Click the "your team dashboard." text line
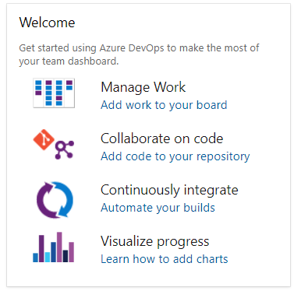 (x=69, y=61)
